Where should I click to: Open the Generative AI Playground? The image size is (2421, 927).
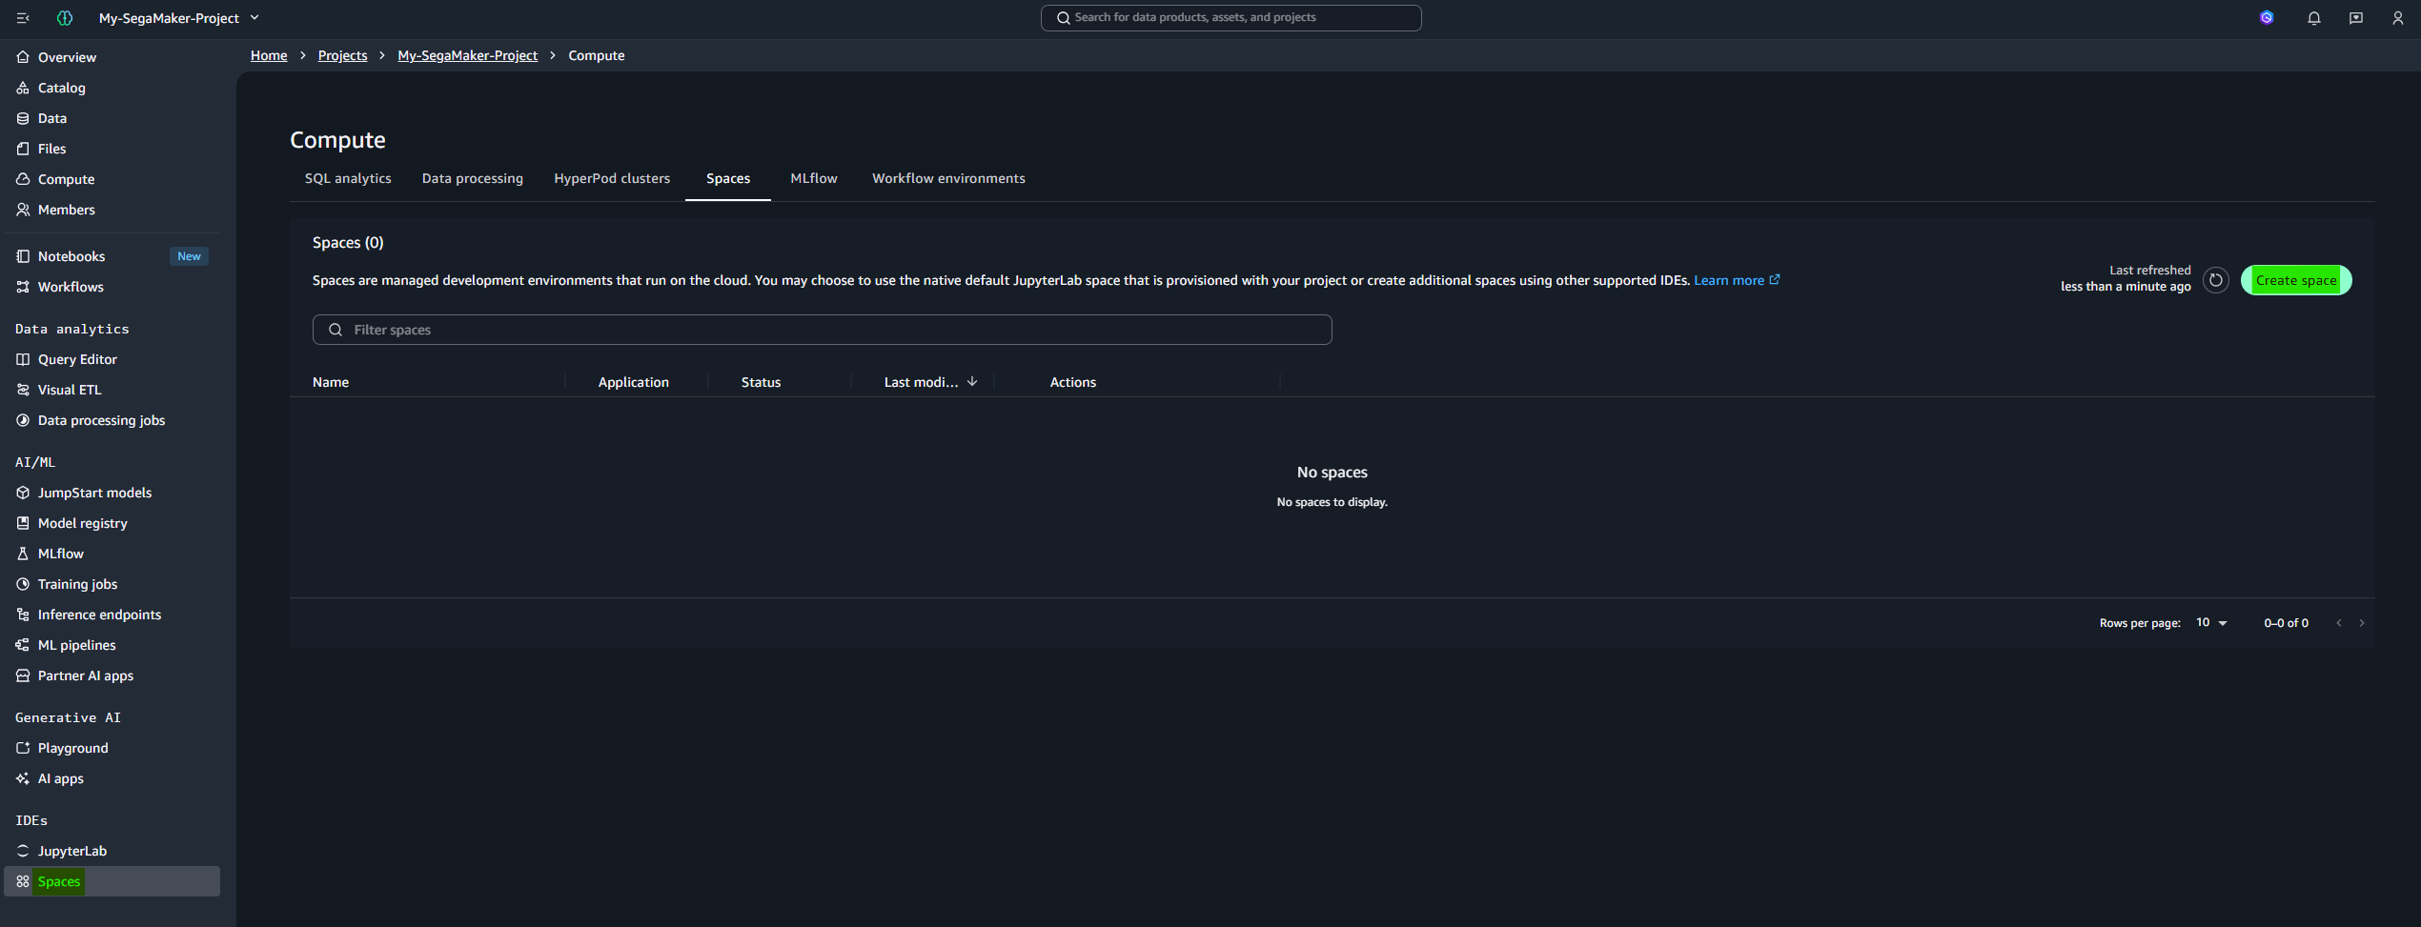pyautogui.click(x=112, y=748)
